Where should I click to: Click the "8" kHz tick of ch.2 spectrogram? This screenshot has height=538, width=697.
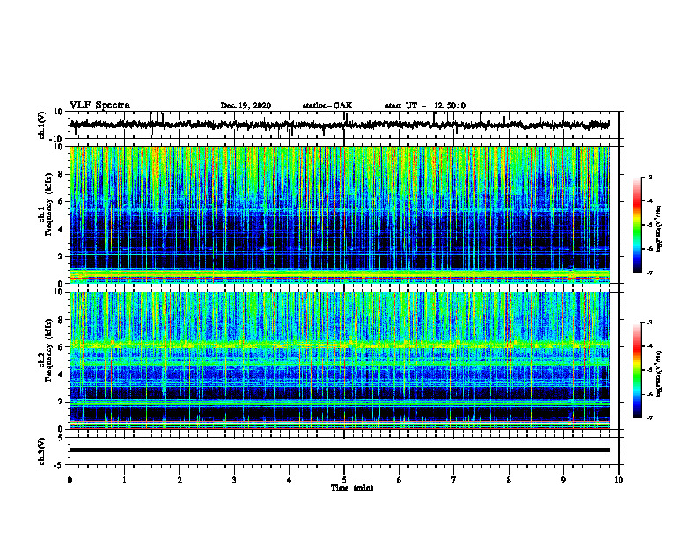(62, 320)
